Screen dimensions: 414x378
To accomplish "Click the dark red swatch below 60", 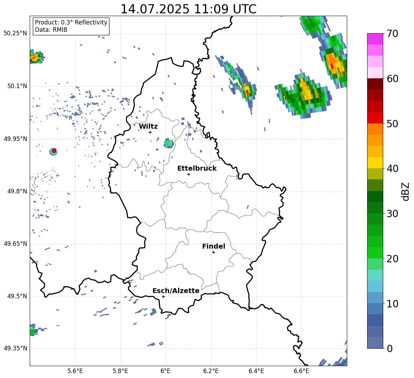I will point(375,84).
